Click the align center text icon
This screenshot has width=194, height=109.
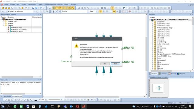(x=104, y=12)
